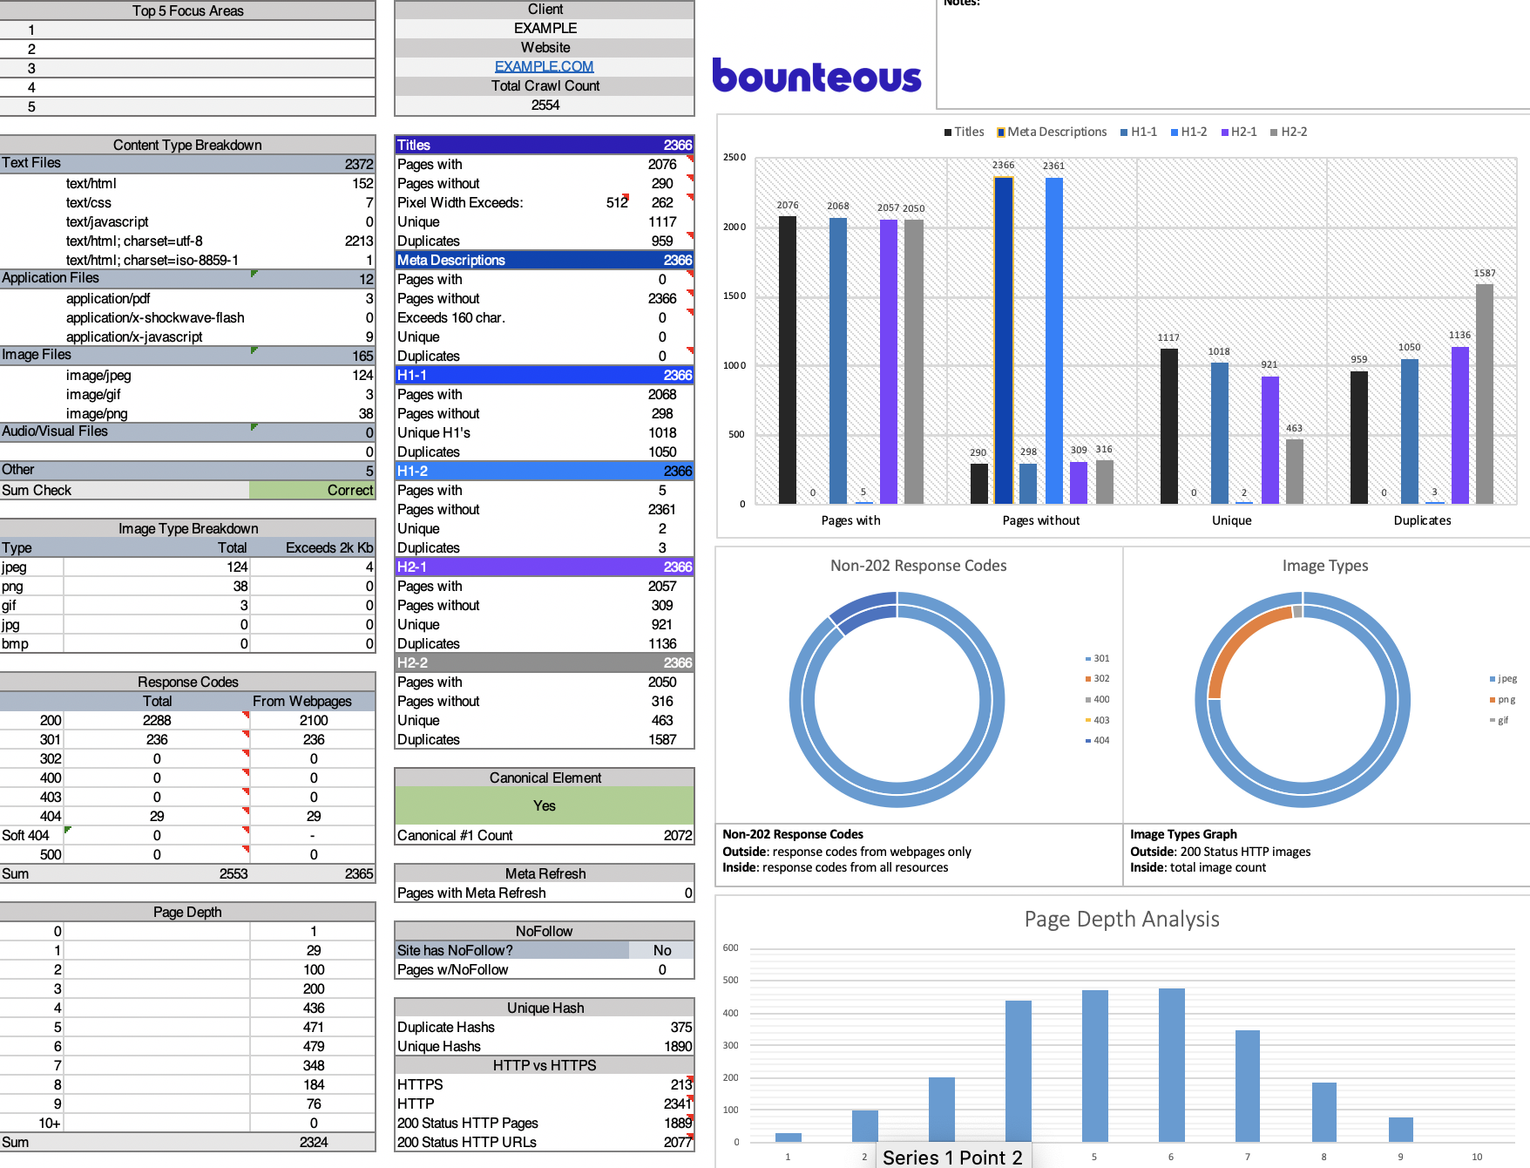Select the 404 response code row label
Viewport: 1530px width, 1168px height.
point(51,816)
